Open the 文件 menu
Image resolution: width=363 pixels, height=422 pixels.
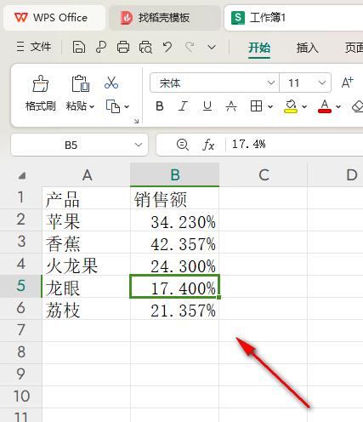click(34, 47)
